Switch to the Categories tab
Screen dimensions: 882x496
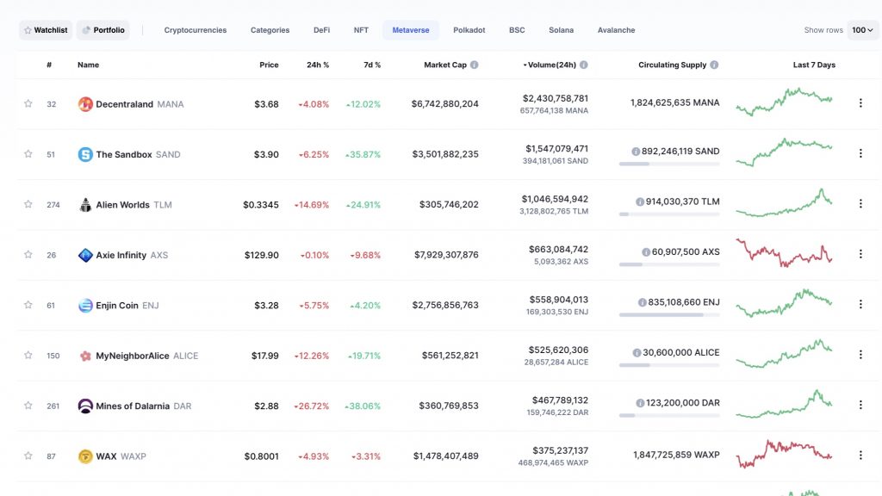pyautogui.click(x=270, y=30)
